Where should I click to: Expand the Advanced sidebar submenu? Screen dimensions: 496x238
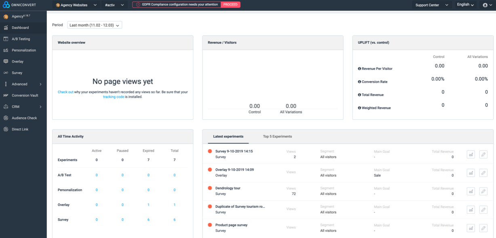[x=23, y=84]
